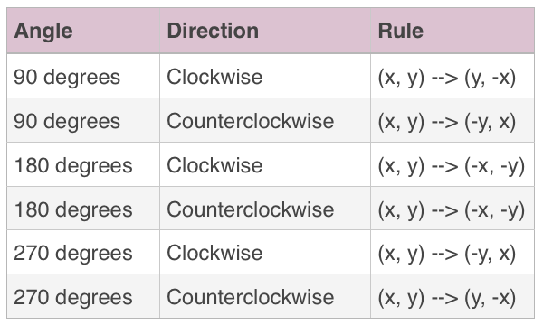Click the Rule column header

click(401, 31)
